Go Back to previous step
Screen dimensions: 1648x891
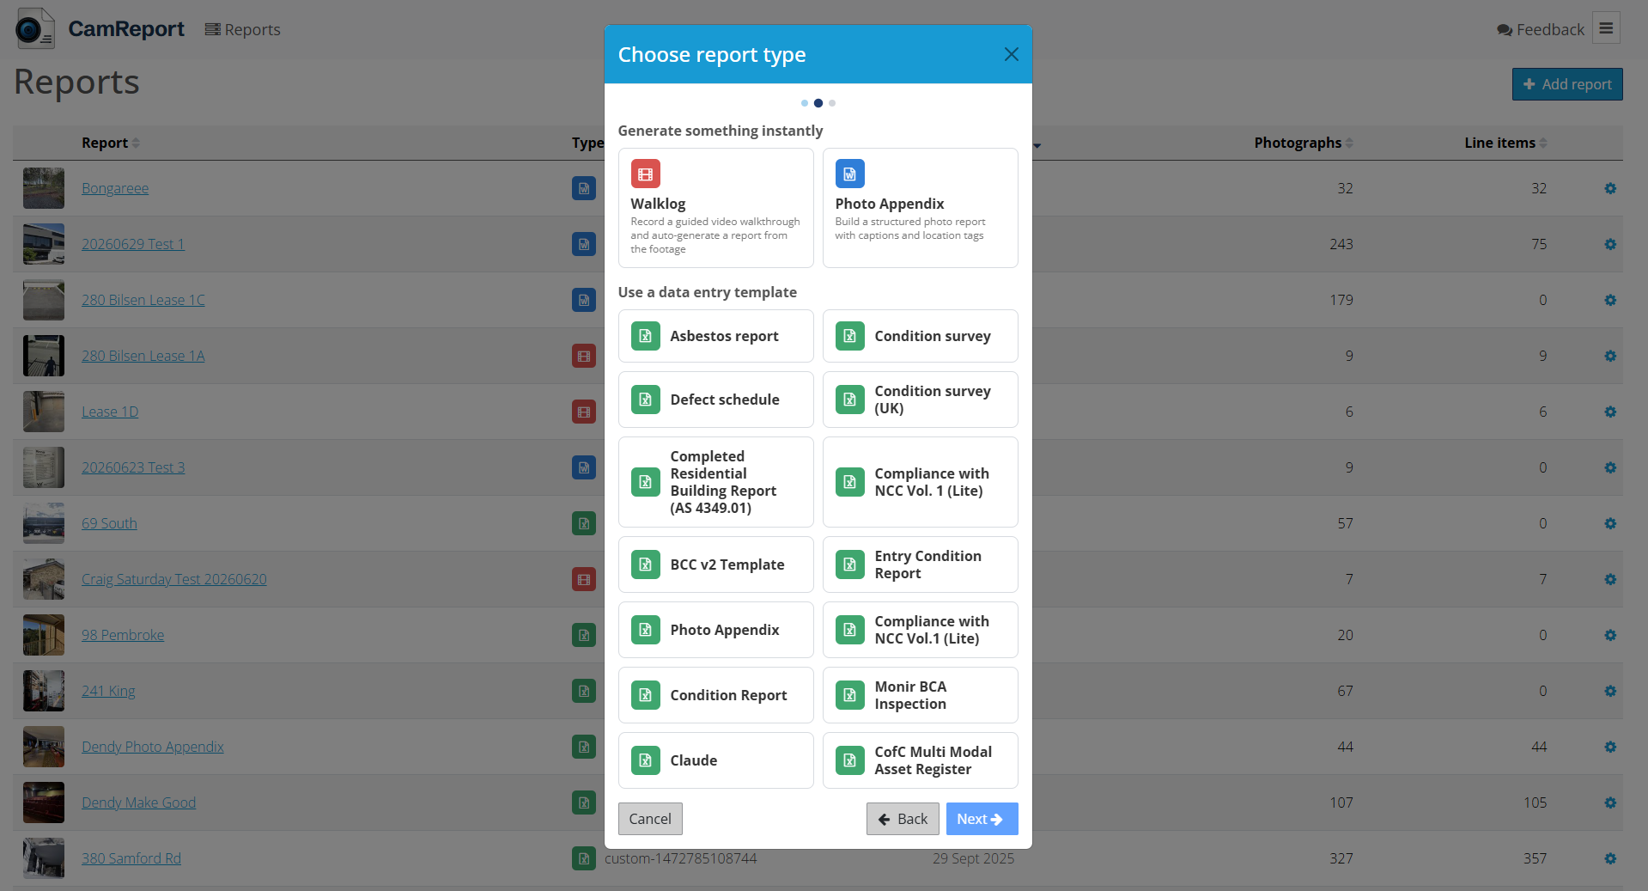[903, 819]
